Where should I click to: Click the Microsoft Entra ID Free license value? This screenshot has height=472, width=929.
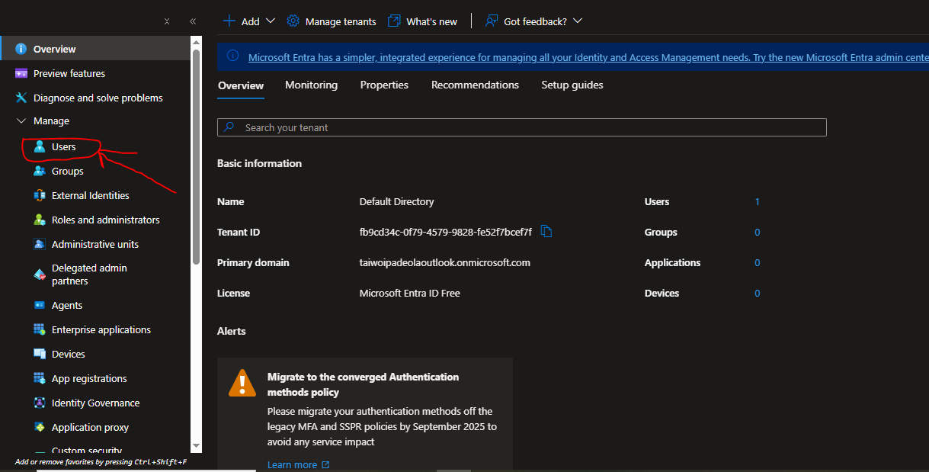(x=410, y=293)
